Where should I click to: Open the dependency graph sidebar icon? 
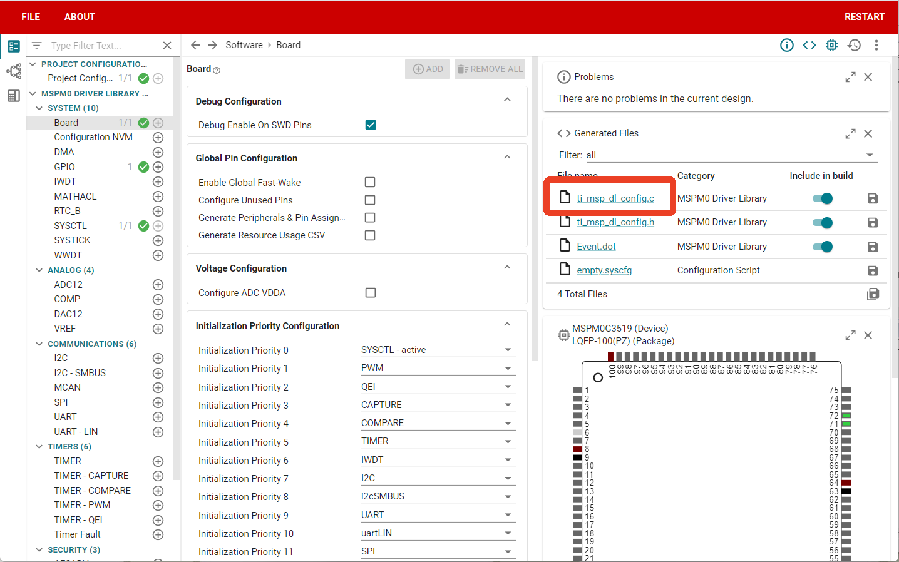14,71
